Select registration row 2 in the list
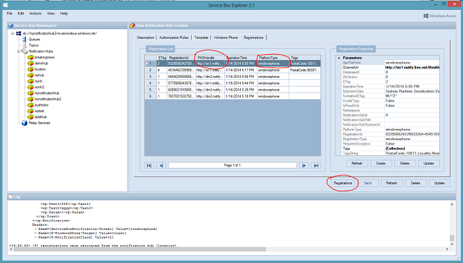Viewport: 463px width, 263px height. pyautogui.click(x=232, y=70)
